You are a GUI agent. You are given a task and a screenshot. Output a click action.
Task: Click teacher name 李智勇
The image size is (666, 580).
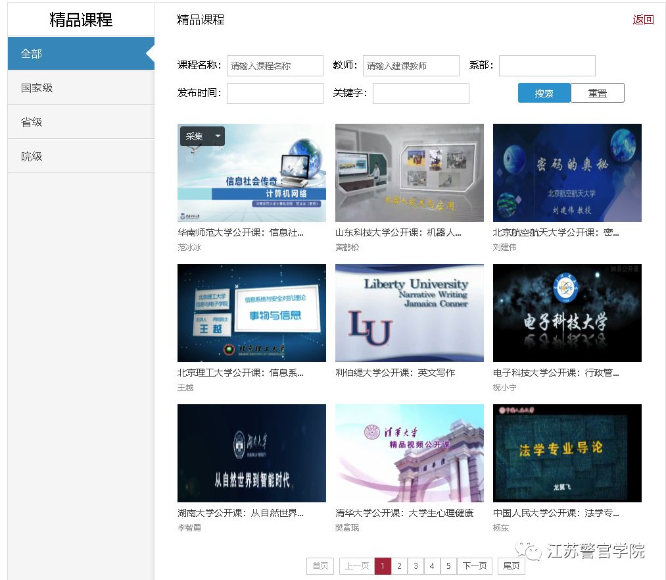(189, 528)
